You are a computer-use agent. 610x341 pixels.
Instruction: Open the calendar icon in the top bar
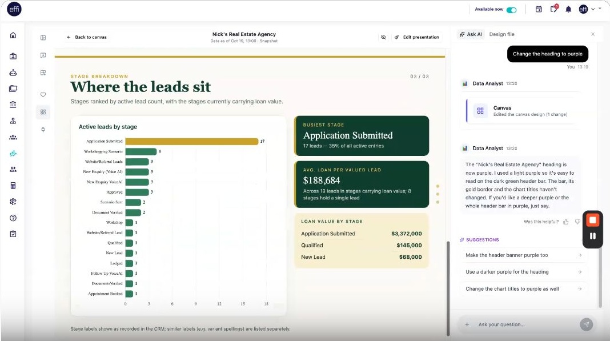pos(539,9)
